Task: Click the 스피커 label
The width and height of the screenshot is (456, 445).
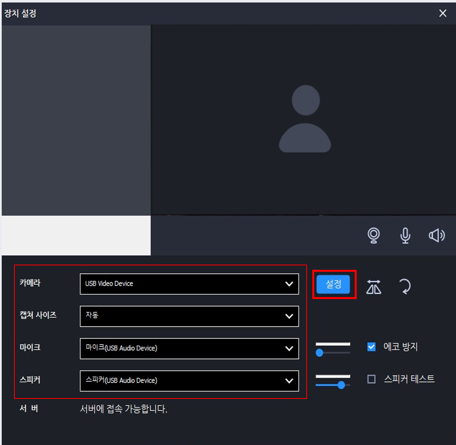Action: [30, 380]
